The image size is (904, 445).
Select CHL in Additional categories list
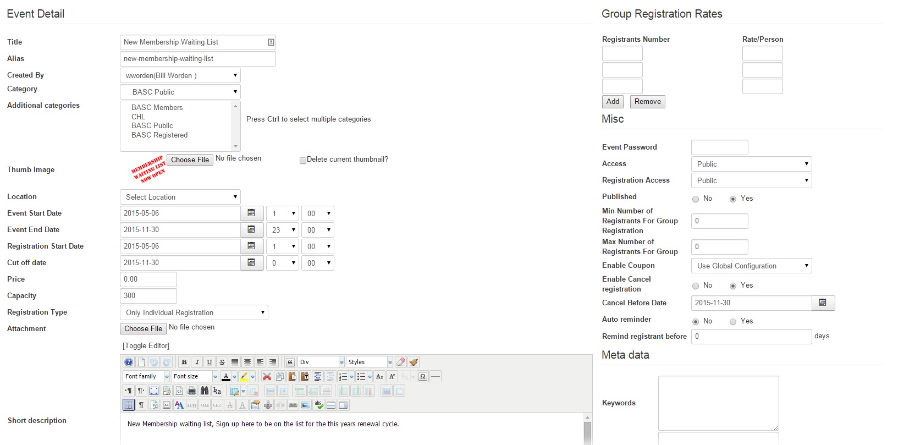(x=139, y=117)
